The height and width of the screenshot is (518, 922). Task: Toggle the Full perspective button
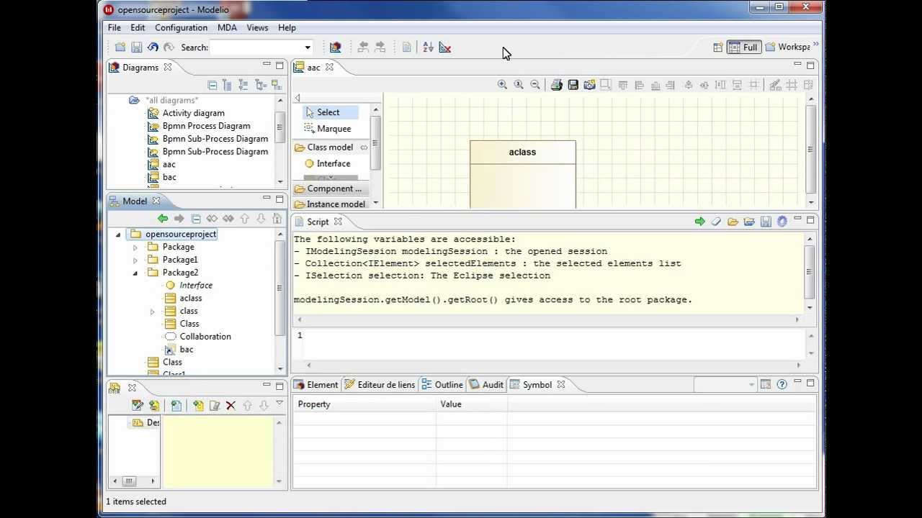[x=743, y=47]
